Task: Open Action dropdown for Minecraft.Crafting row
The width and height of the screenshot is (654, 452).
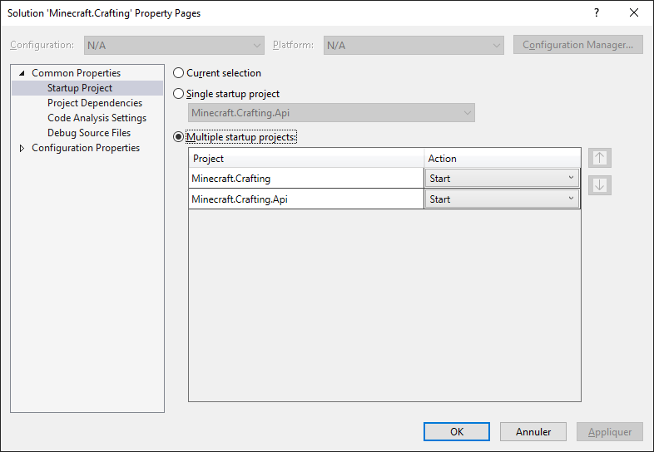Action: [502, 179]
